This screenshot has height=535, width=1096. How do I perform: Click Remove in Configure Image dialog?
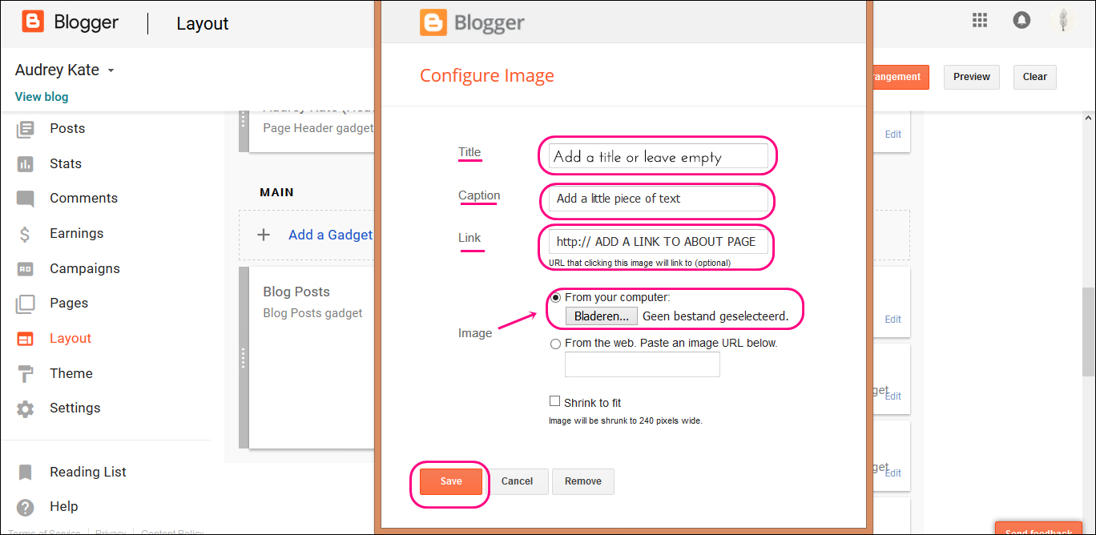click(x=583, y=481)
